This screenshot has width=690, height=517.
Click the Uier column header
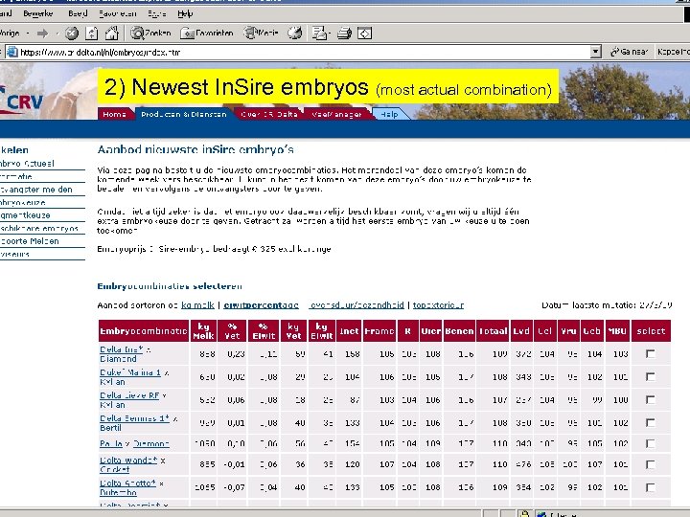(x=431, y=331)
